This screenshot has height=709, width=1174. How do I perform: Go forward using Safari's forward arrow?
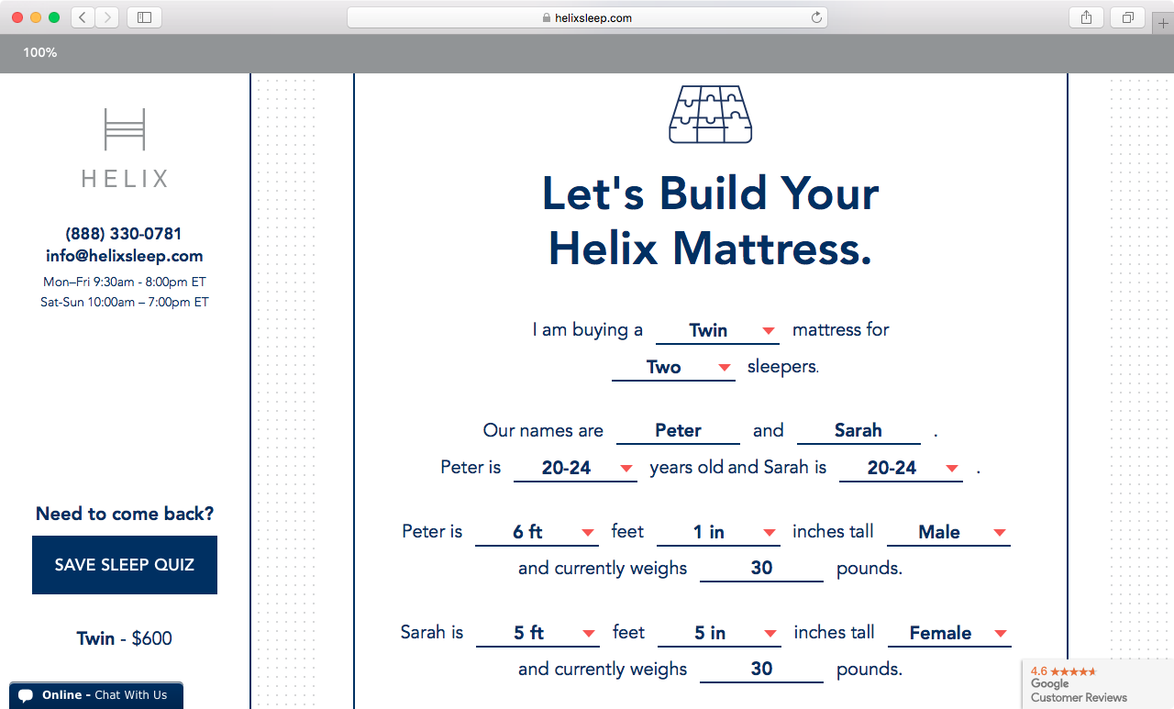click(x=107, y=17)
